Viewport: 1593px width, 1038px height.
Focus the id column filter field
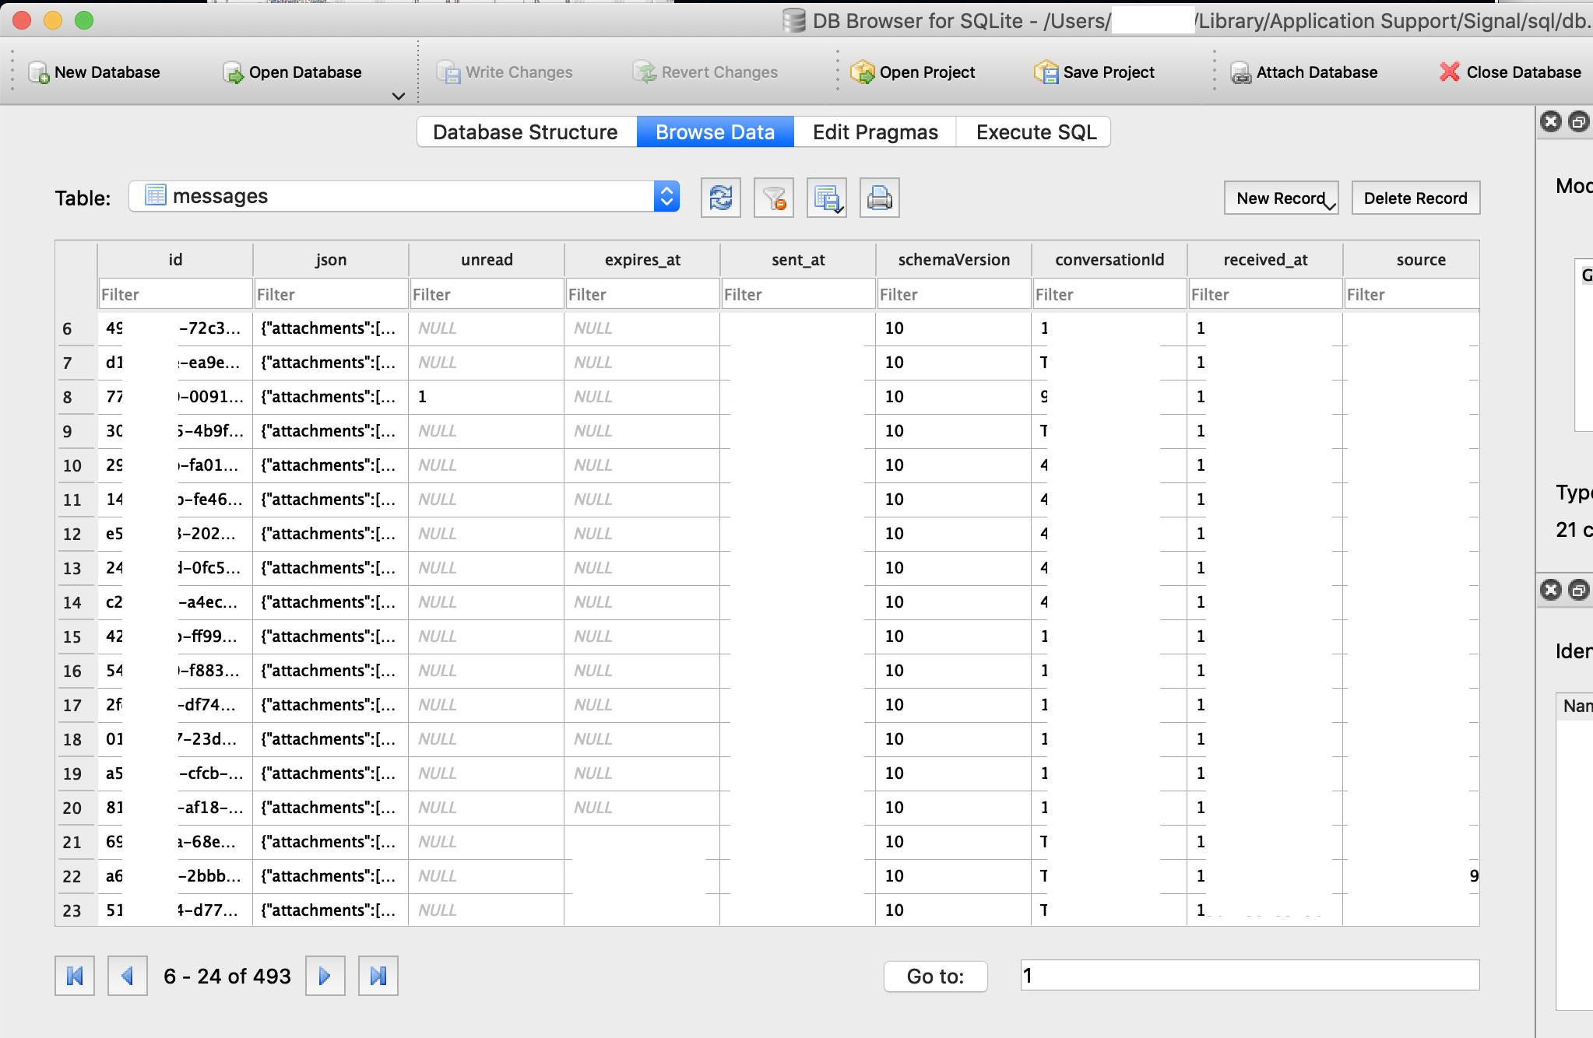175,294
